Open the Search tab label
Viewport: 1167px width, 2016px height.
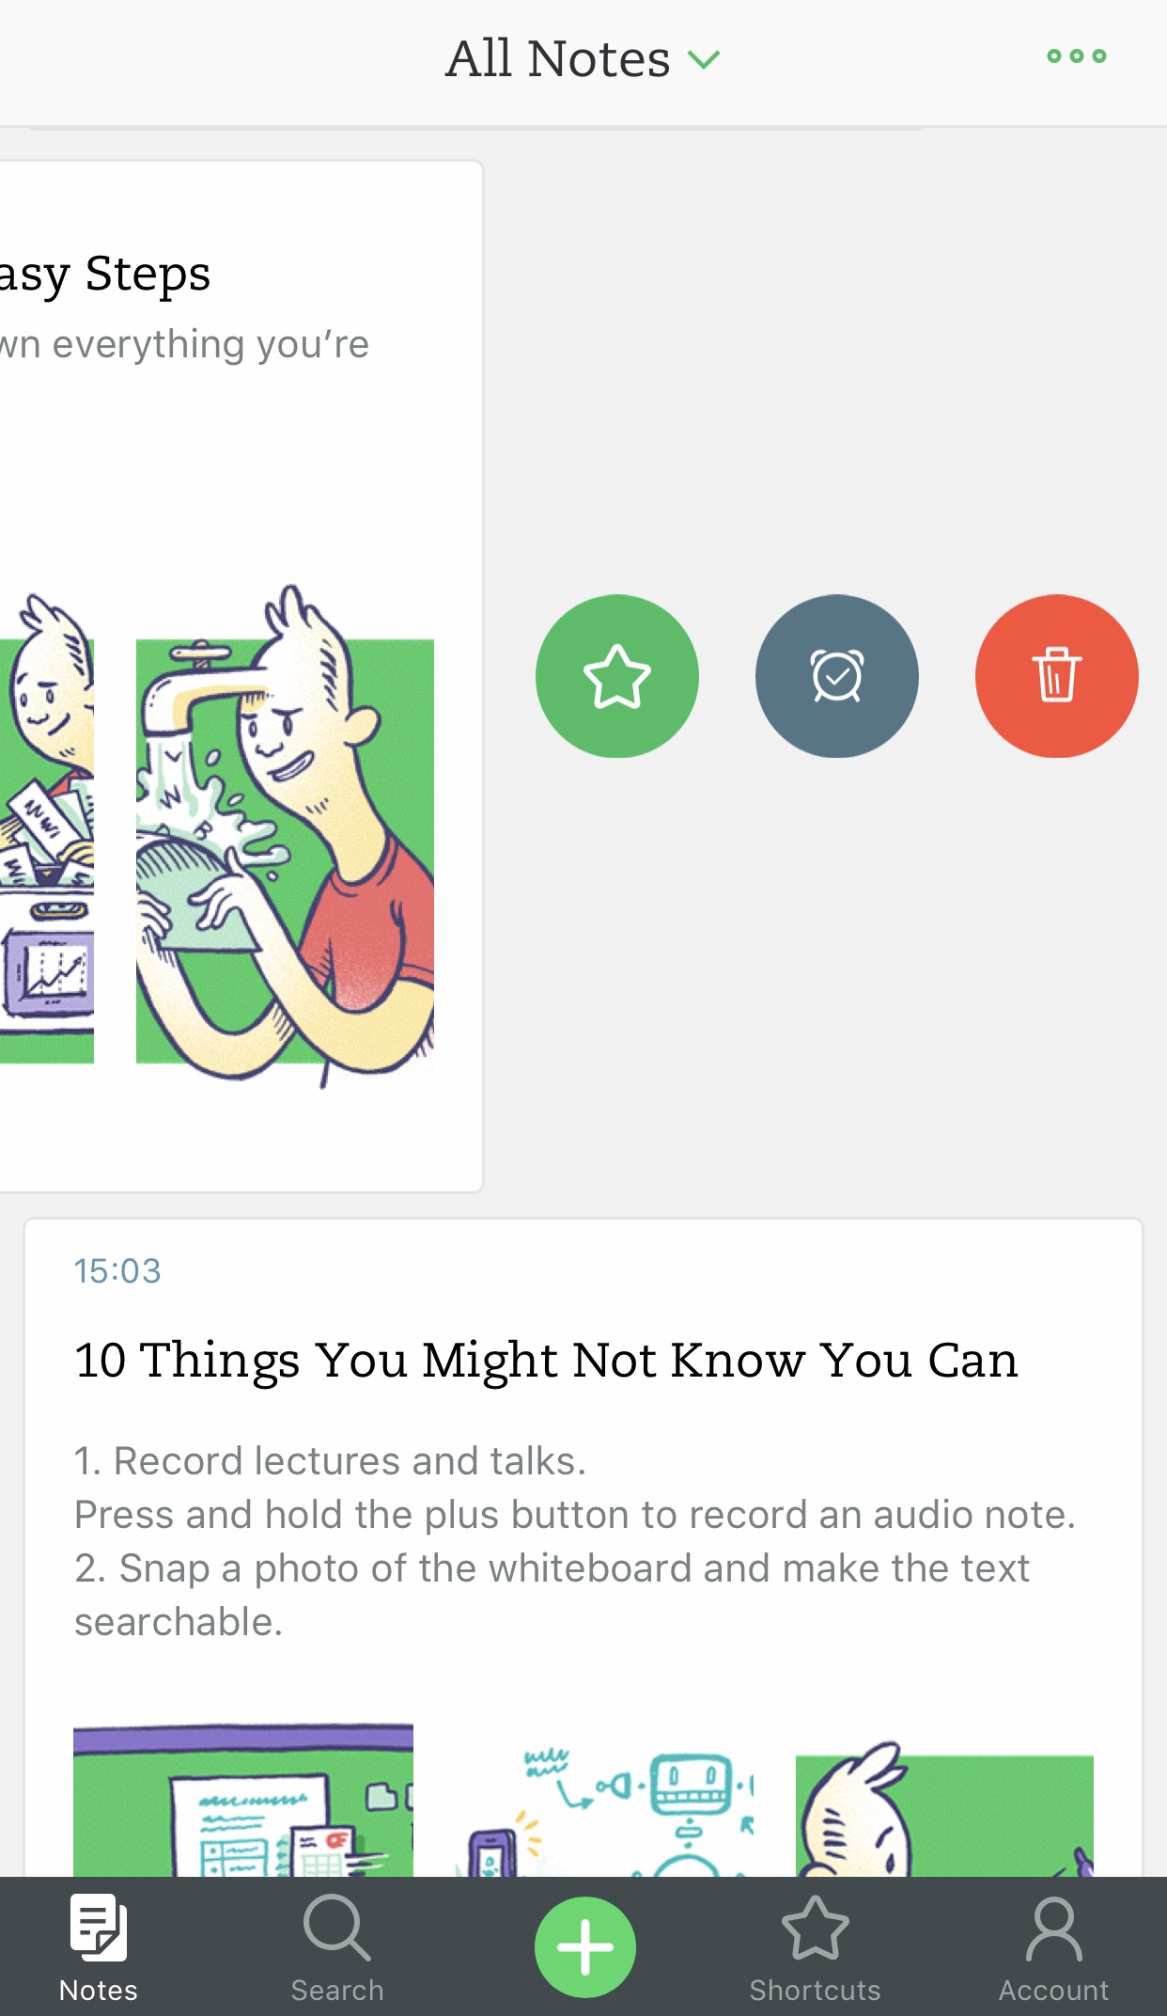337,1991
